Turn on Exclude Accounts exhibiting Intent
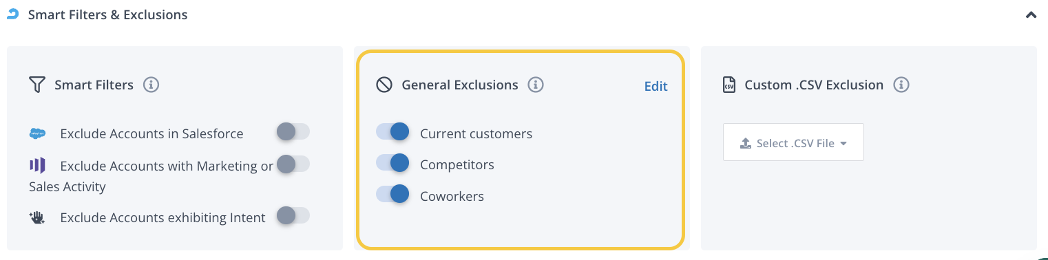The width and height of the screenshot is (1048, 260). click(x=293, y=216)
